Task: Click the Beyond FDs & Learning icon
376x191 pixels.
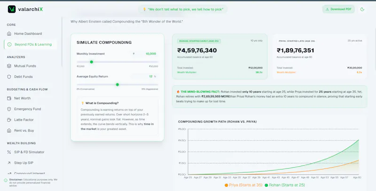Action: [9, 44]
